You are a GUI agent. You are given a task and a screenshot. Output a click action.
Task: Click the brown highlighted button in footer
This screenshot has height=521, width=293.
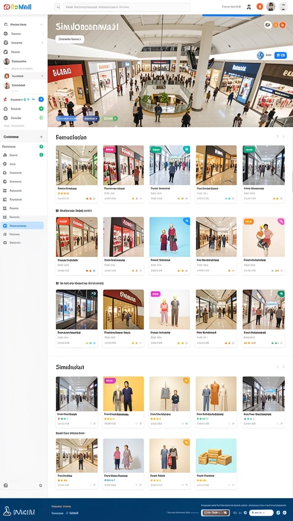(x=215, y=513)
